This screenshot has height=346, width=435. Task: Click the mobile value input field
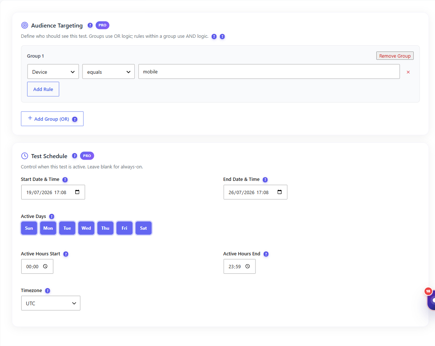tap(269, 72)
